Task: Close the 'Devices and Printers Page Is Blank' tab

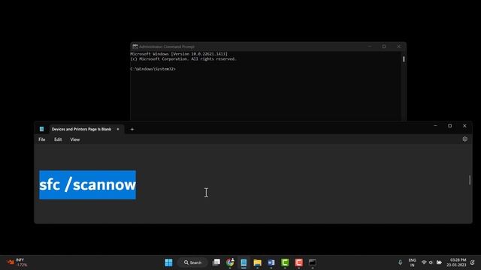Action: pos(118,129)
